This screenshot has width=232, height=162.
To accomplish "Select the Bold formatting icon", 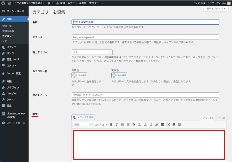I will point(111,125).
